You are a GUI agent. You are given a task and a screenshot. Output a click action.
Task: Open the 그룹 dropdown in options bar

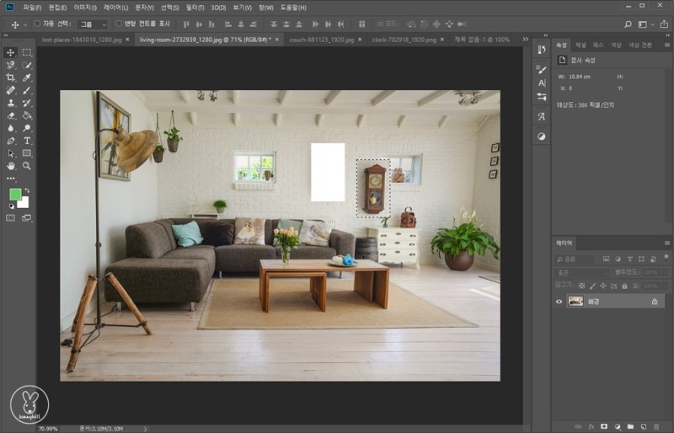click(x=92, y=24)
